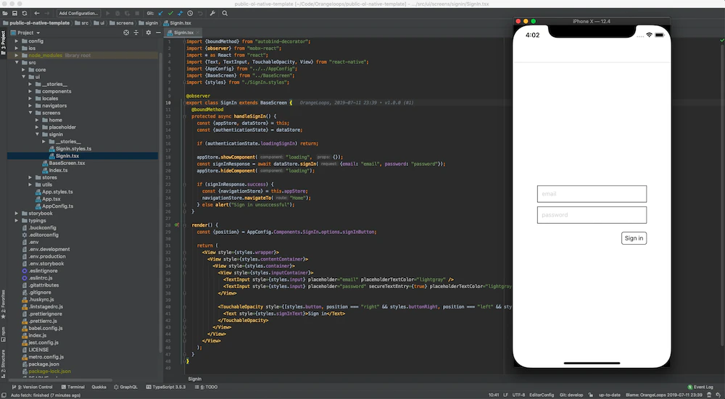The image size is (725, 399).
Task: Open TypeScript 3.5.3 tool window
Action: coord(165,387)
